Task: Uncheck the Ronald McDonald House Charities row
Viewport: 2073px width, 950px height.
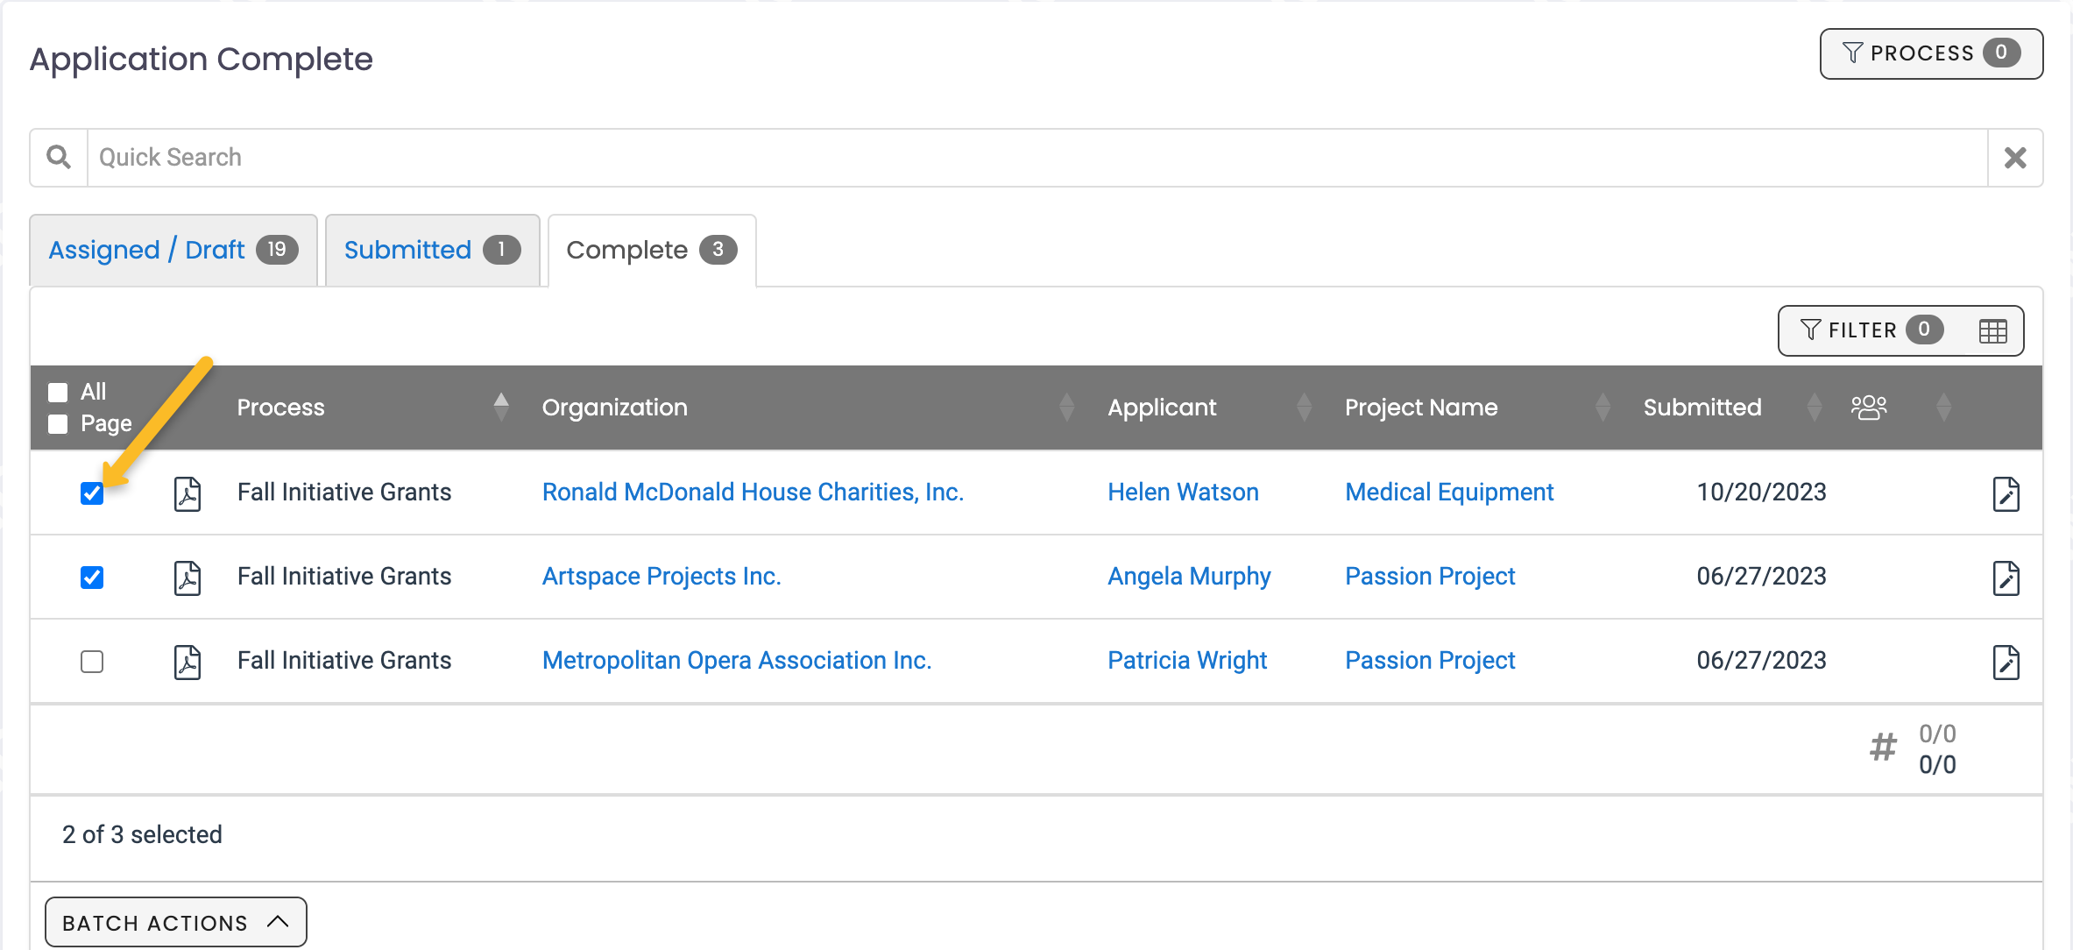Action: (x=92, y=494)
